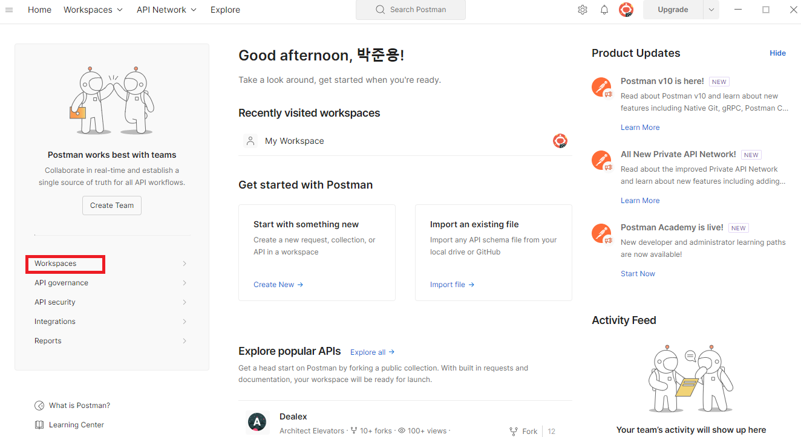The width and height of the screenshot is (801, 437).
Task: Click the search magnifier icon
Action: pyautogui.click(x=381, y=10)
